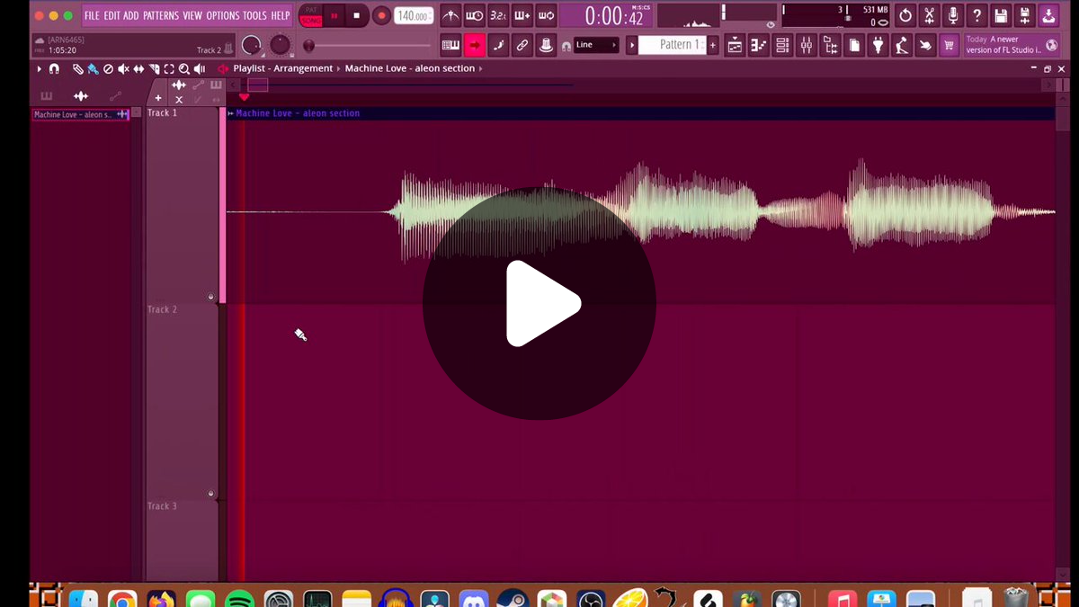Click the Record button
The width and height of the screenshot is (1079, 607).
[381, 15]
